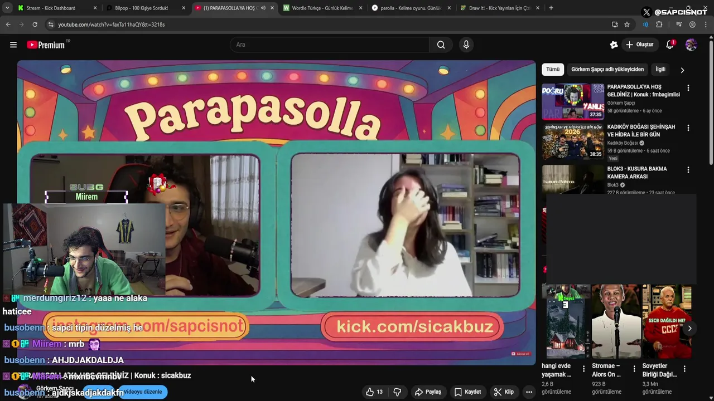Screen dimensions: 714x401
Task: Open hangi evde yaşamak short thumbnail
Action: (566, 321)
